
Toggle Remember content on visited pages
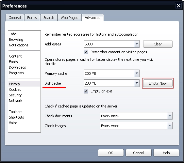pos(86,52)
